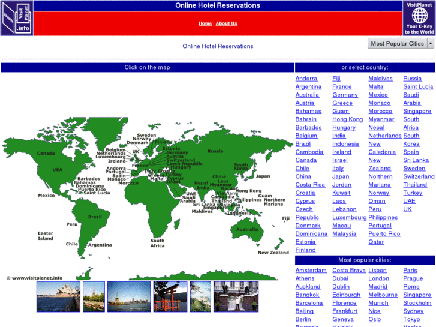Click Easter Island label on map

[x=46, y=236]
